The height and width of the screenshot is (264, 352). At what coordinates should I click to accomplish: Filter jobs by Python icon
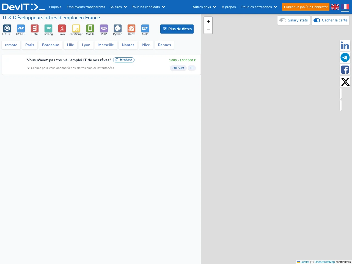pyautogui.click(x=118, y=28)
